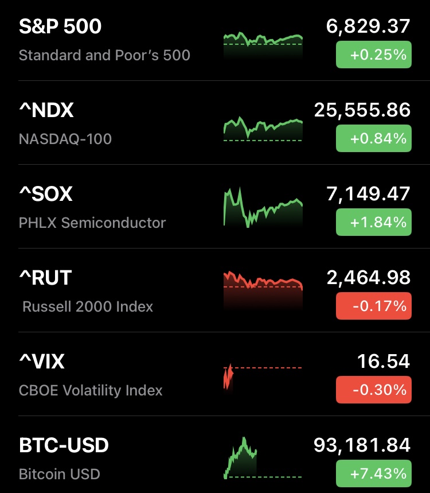Toggle the S&P 500 +0.25% change badge

point(373,55)
